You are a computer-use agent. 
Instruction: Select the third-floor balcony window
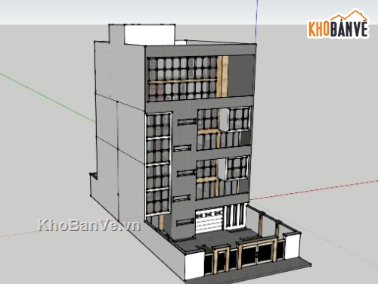pos(224,129)
